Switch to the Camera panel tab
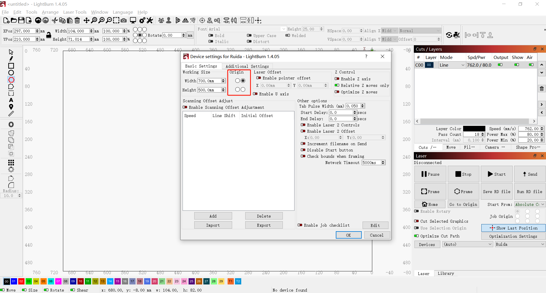Screen dimensions: 546x293 (x=495, y=147)
